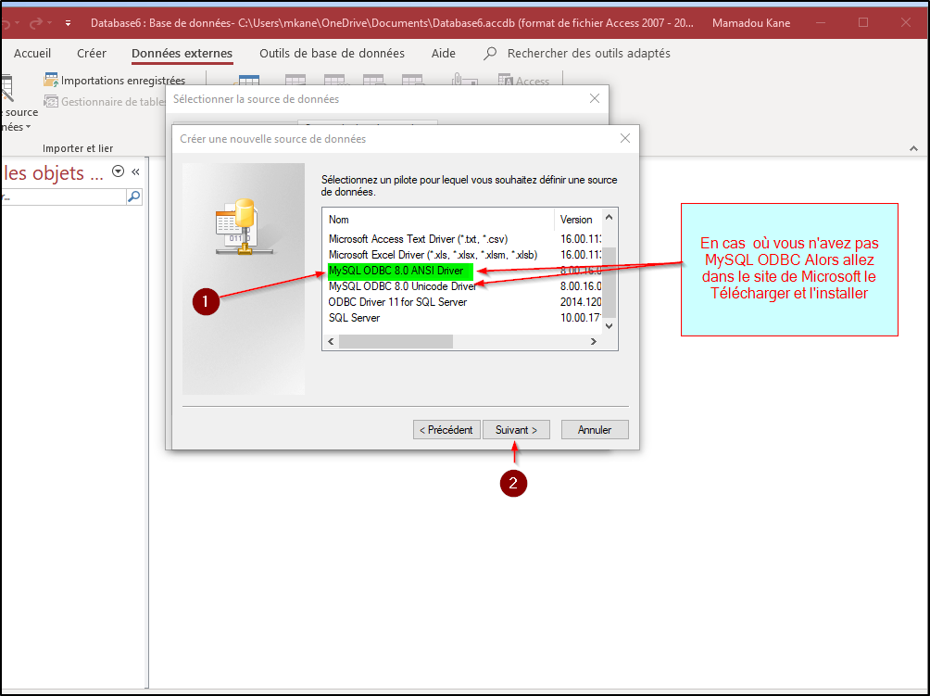Switch to the Créer ribbon tab
Image resolution: width=930 pixels, height=696 pixels.
point(92,54)
